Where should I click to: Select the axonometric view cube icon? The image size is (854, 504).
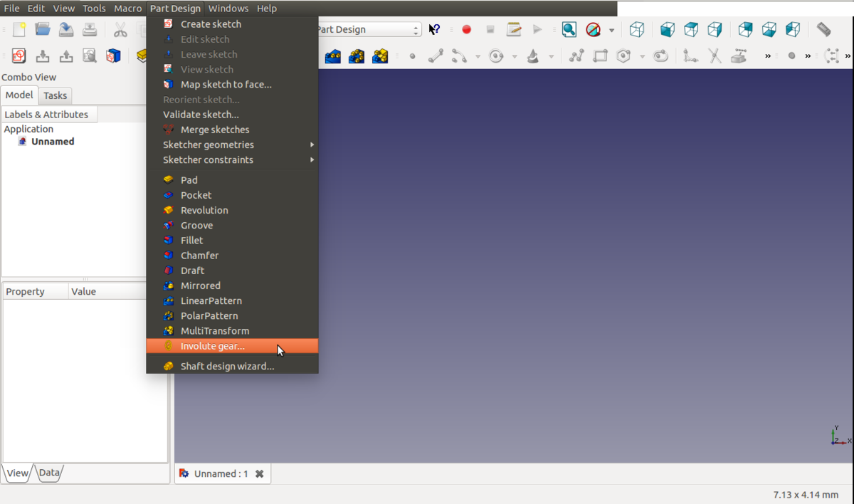(x=637, y=29)
